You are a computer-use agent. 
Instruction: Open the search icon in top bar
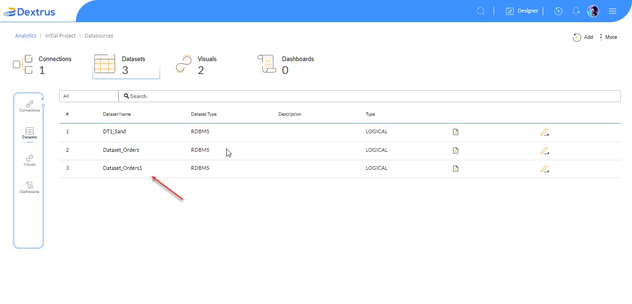481,11
